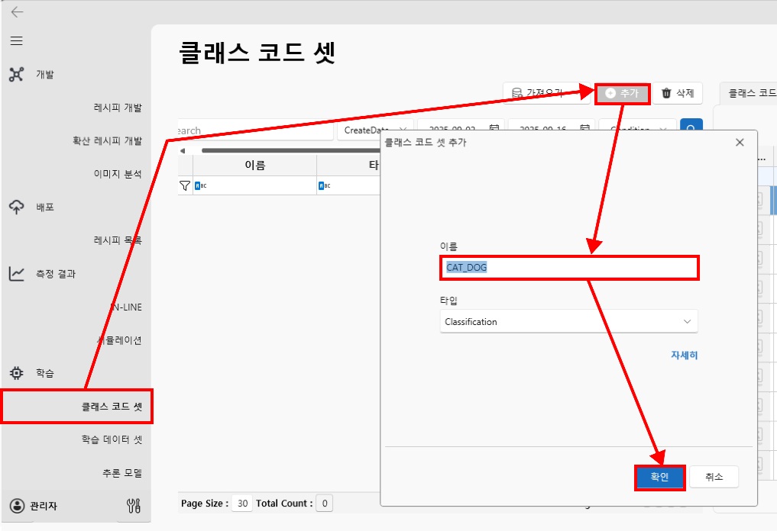Click the back arrow icon
This screenshot has width=777, height=531.
(x=17, y=12)
